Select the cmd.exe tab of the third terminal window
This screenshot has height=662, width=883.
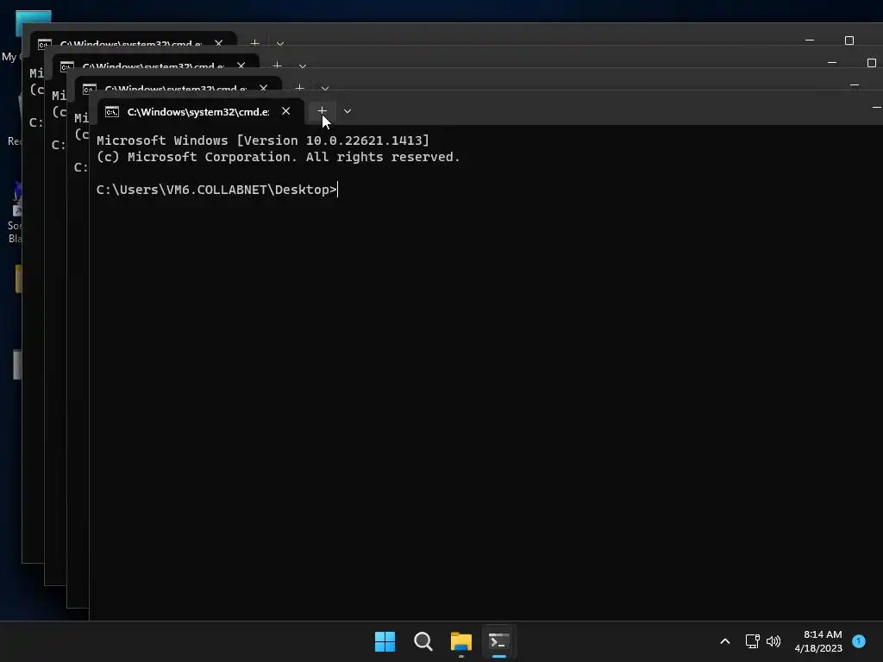coord(155,63)
